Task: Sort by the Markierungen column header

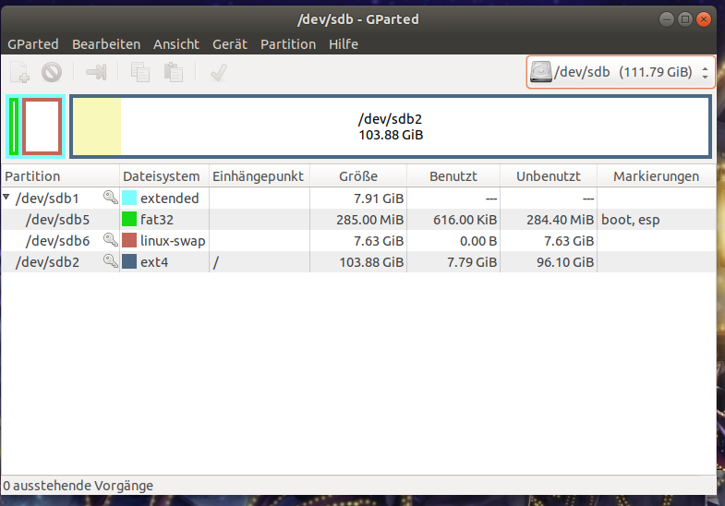Action: 657,176
